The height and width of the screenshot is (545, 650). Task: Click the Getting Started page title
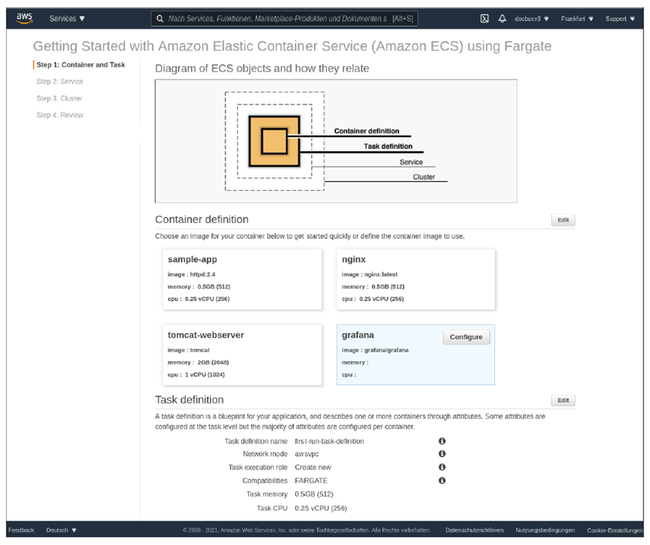point(292,46)
